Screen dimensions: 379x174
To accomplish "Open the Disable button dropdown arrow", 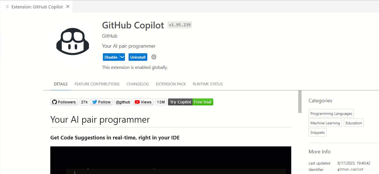I will click(x=122, y=57).
